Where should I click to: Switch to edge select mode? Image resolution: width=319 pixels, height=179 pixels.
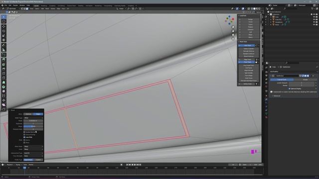24,9
